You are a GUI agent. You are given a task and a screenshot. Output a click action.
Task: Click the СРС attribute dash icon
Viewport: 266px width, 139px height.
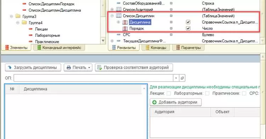118,35
